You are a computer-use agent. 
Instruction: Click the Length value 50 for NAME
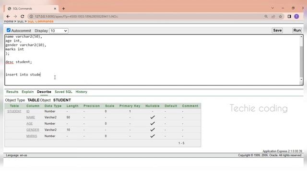click(x=68, y=118)
